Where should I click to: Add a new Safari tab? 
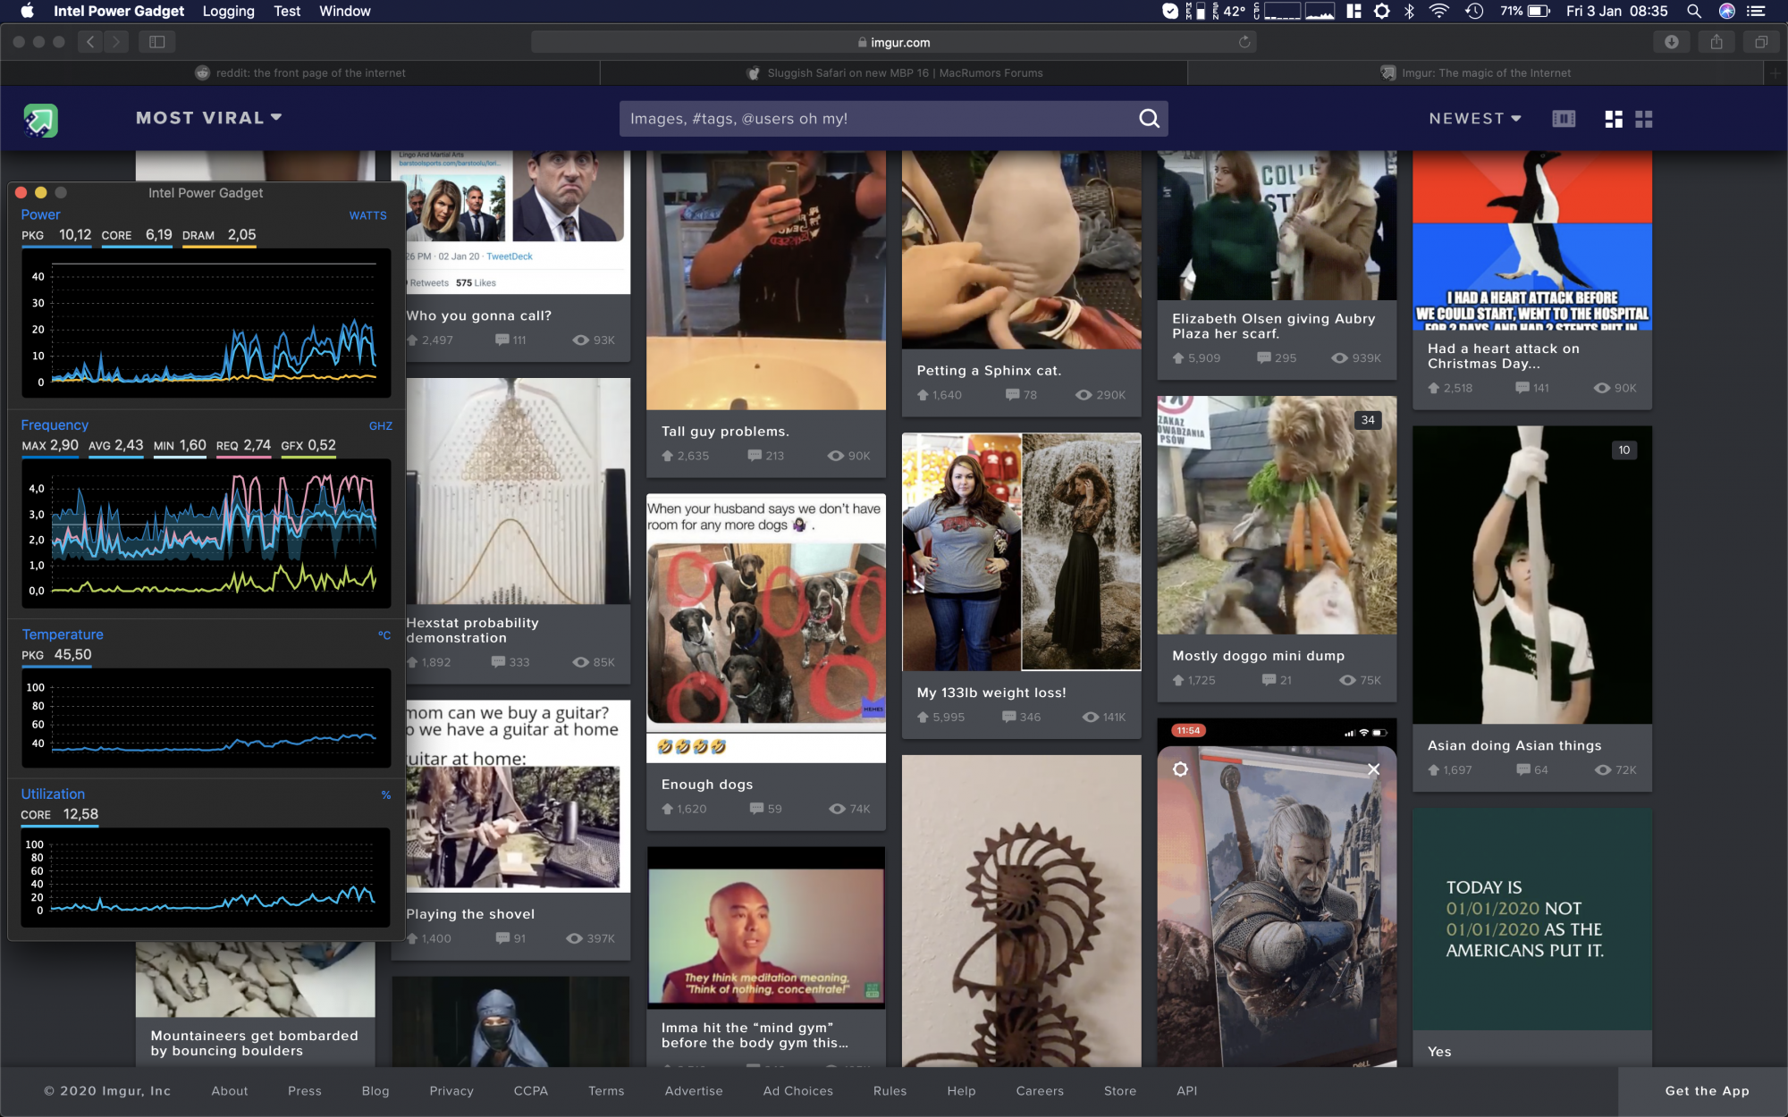[x=1775, y=73]
